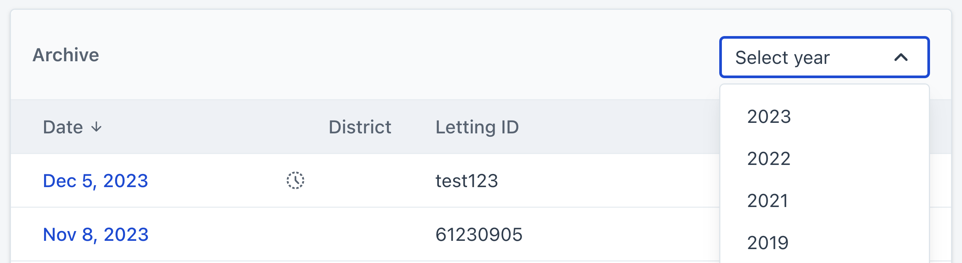Select the 61230905 letting ID cell
The height and width of the screenshot is (263, 962).
point(479,234)
